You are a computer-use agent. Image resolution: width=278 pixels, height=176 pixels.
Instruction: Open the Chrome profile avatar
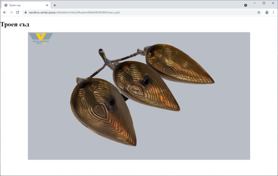pyautogui.click(x=267, y=12)
